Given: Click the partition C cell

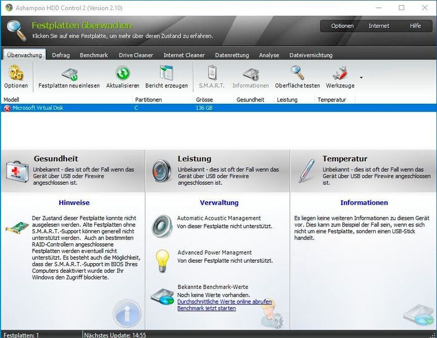Looking at the screenshot, I should pyautogui.click(x=136, y=108).
